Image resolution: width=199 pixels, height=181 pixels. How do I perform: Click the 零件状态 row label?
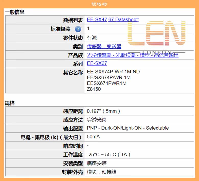click(73, 38)
